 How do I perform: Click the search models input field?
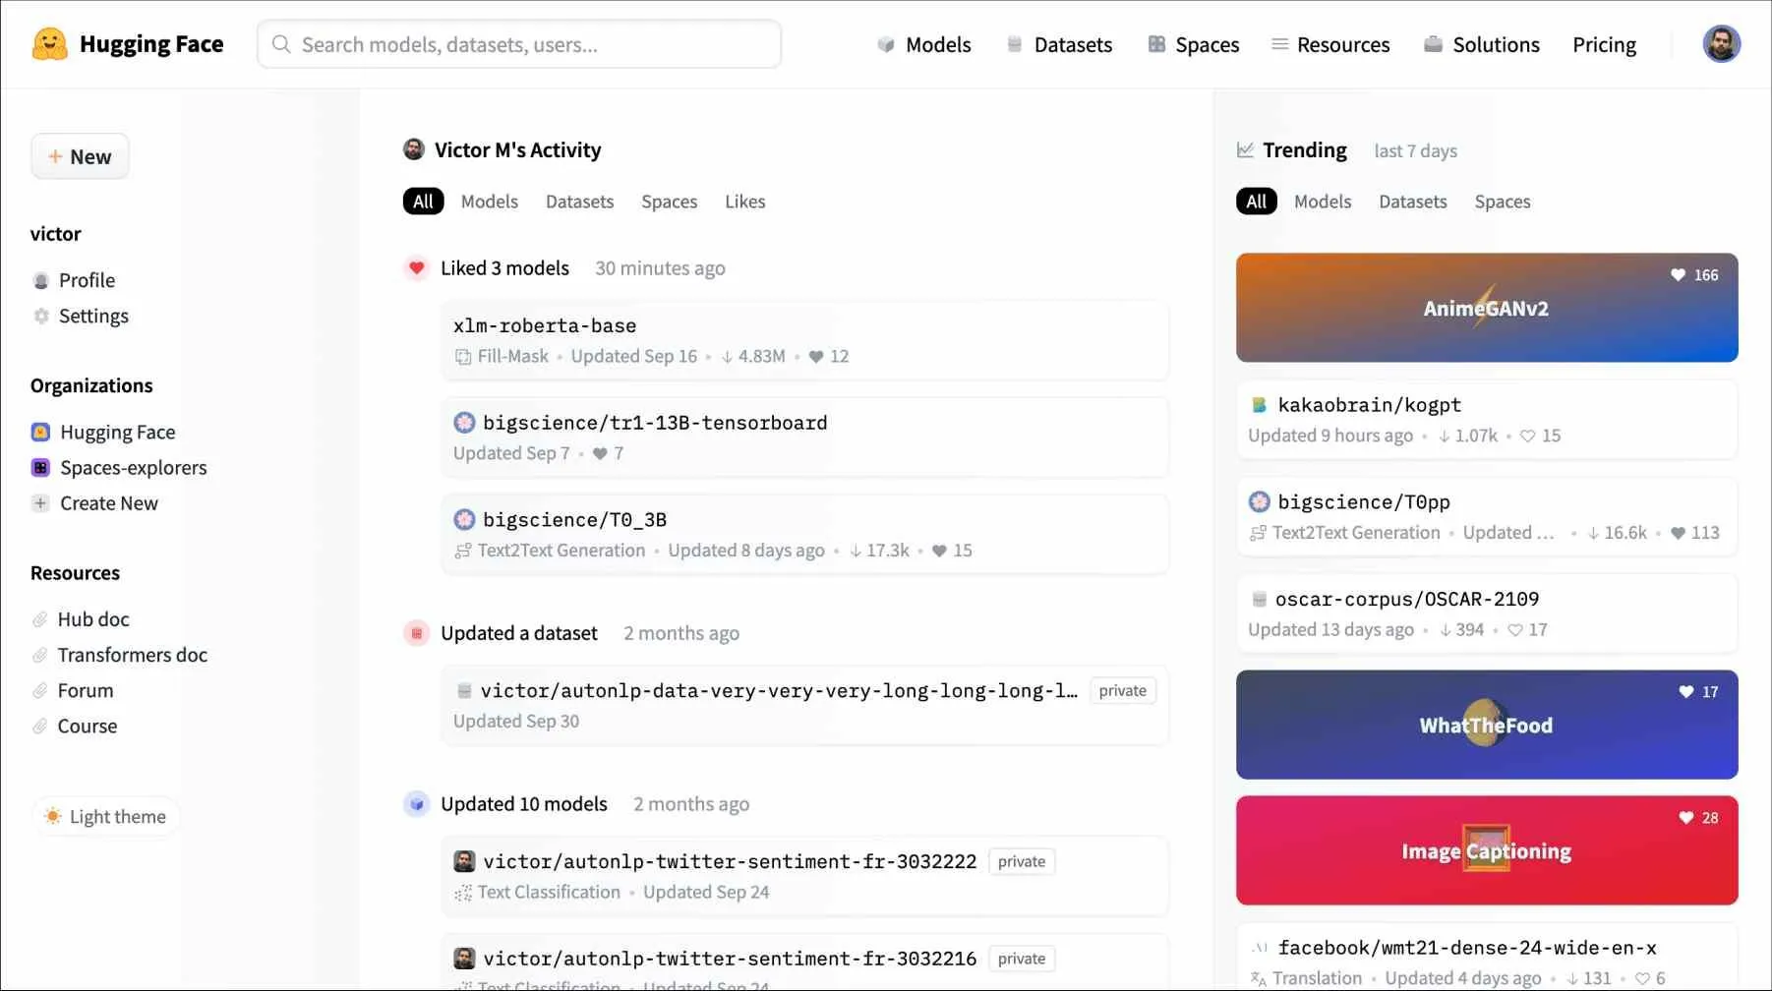(519, 45)
